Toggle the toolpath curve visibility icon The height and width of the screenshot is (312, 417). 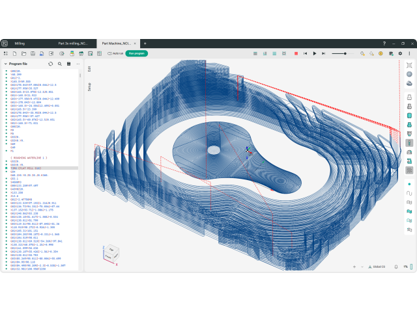pos(409,193)
